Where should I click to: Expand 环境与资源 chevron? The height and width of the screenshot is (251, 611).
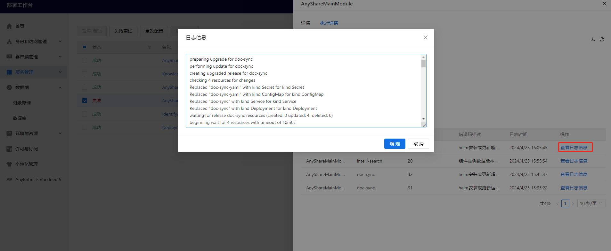pyautogui.click(x=60, y=133)
